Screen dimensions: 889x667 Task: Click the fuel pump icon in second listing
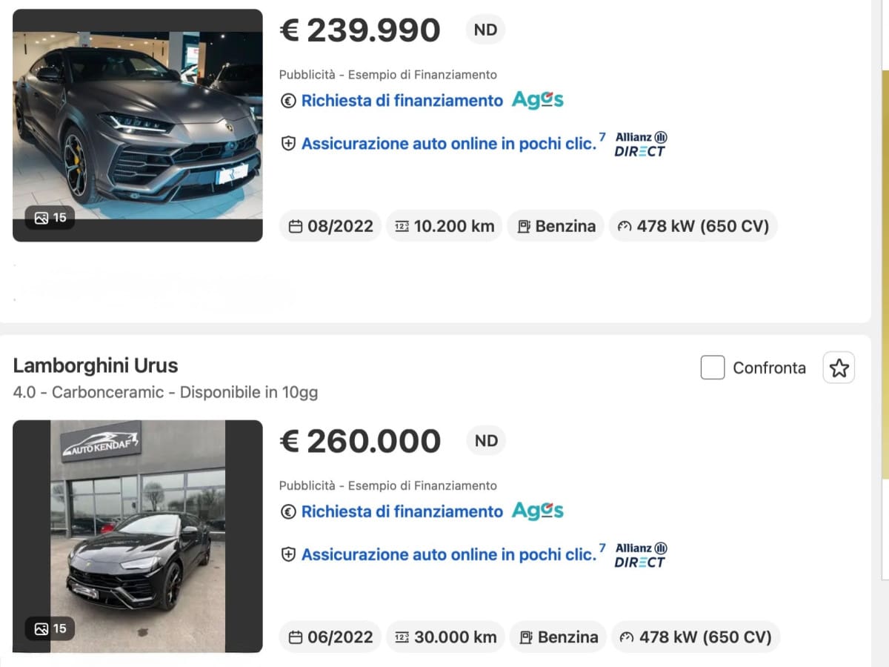coord(526,637)
